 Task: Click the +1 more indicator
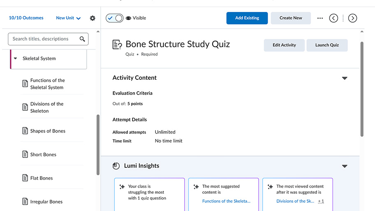point(321,202)
